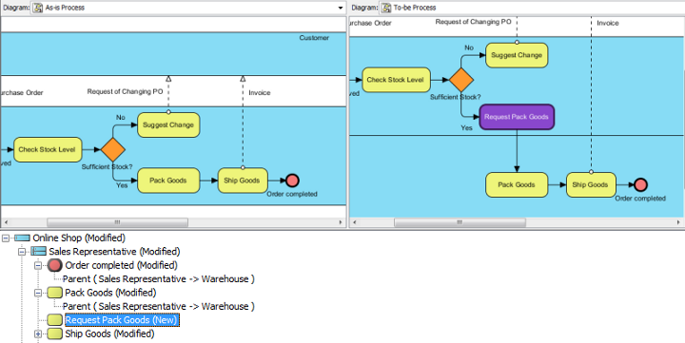The width and height of the screenshot is (685, 343).
Task: Select the purple Request Pack Goods task
Action: [517, 117]
